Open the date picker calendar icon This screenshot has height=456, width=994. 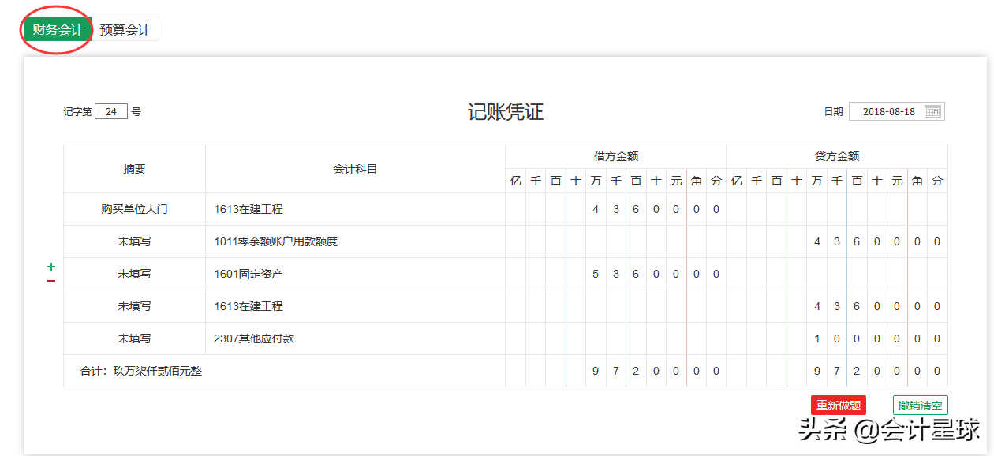(x=935, y=110)
